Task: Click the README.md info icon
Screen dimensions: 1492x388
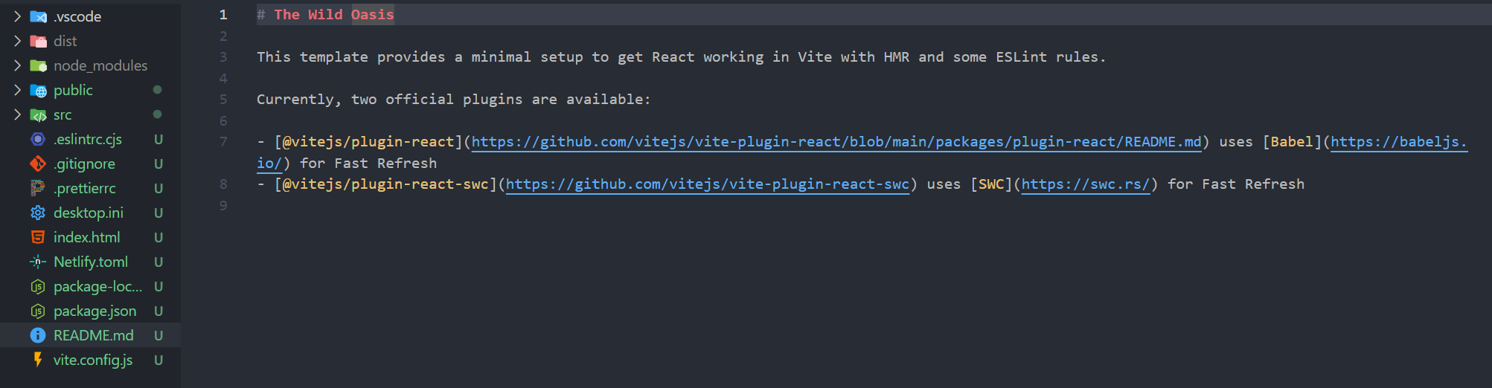Action: 38,335
